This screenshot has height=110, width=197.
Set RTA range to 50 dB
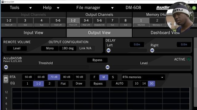[x=28, y=77]
